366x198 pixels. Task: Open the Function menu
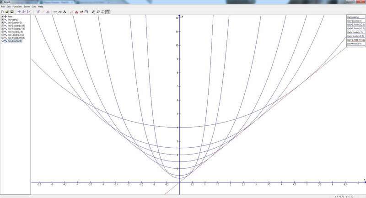click(17, 7)
